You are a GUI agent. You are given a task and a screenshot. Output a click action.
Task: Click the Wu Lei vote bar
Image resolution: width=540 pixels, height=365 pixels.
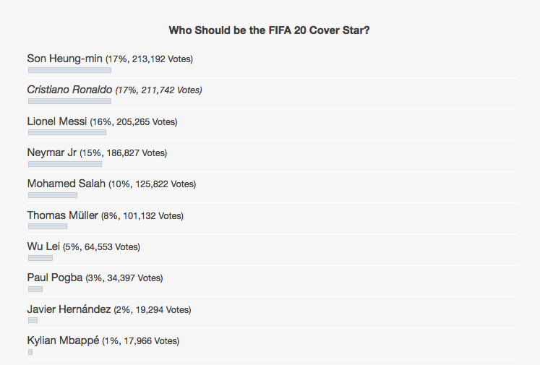(40, 258)
